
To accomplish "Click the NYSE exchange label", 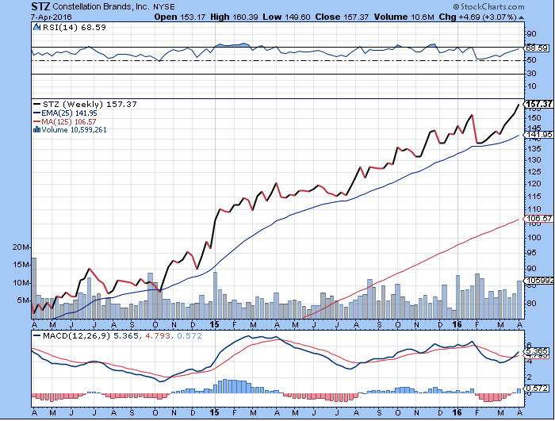I will [x=164, y=7].
